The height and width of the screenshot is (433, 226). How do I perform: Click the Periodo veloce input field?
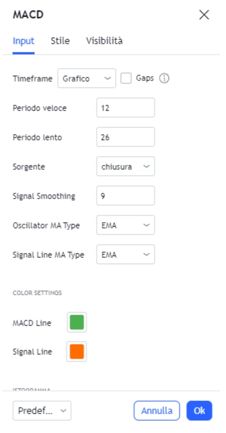125,108
